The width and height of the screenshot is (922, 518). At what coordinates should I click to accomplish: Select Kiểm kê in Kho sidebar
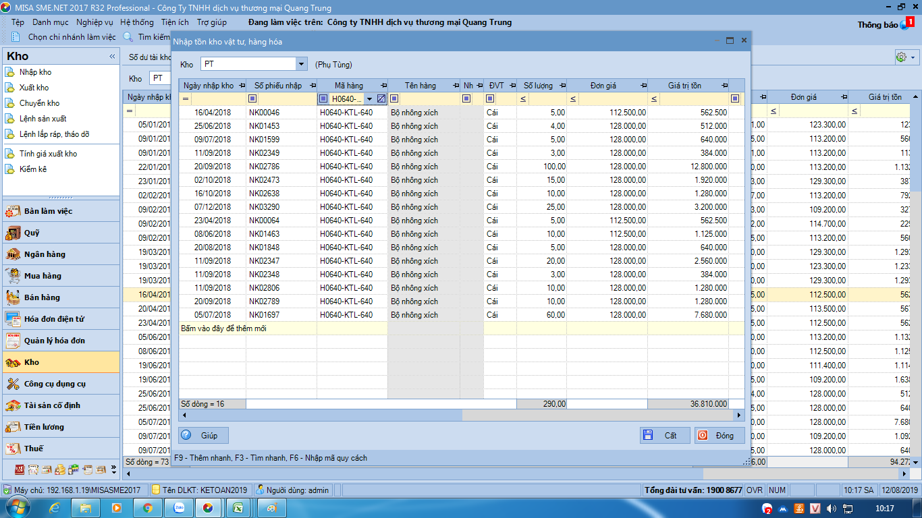(x=33, y=169)
